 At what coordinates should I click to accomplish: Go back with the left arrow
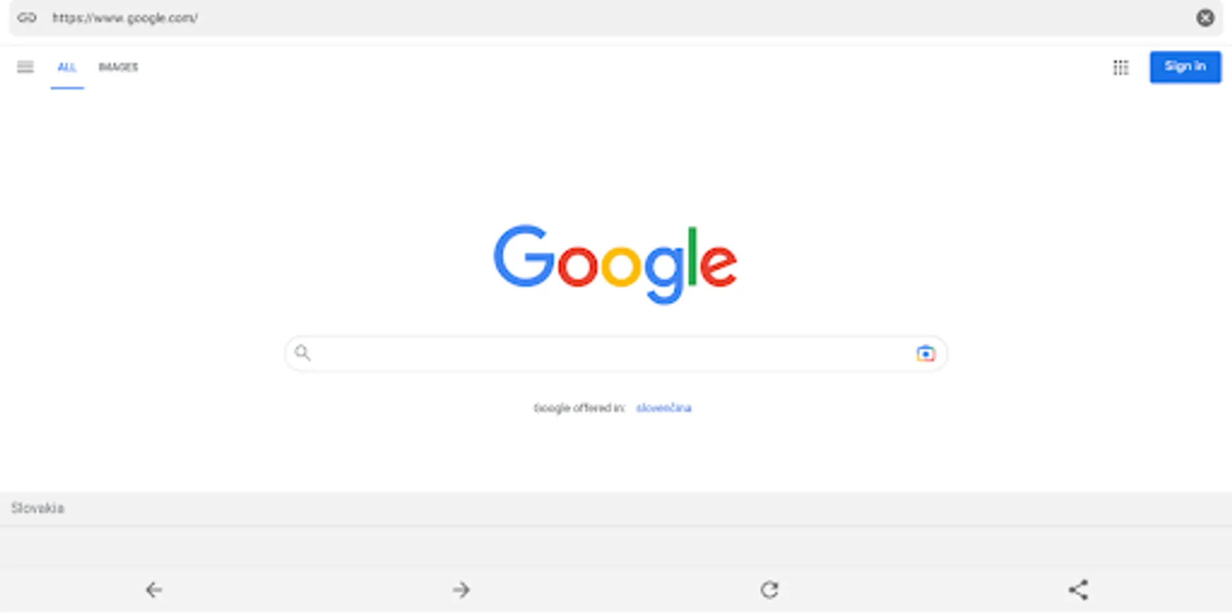point(154,589)
